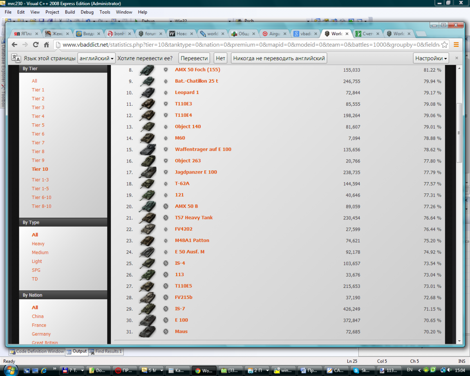Open the Output tab in Visual C++
This screenshot has width=470, height=376.
point(76,351)
